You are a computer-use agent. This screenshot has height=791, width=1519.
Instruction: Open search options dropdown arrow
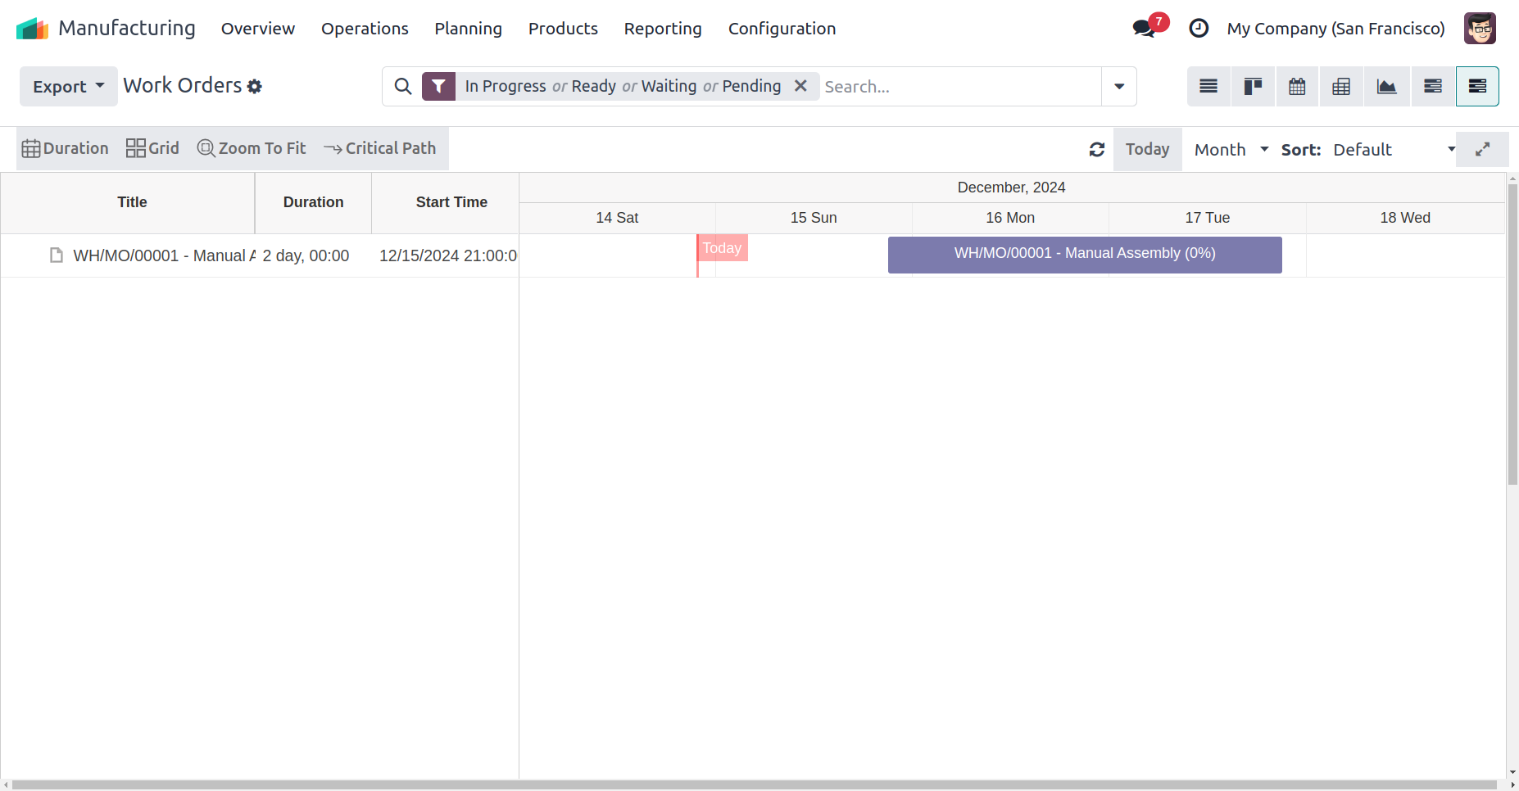click(x=1118, y=87)
